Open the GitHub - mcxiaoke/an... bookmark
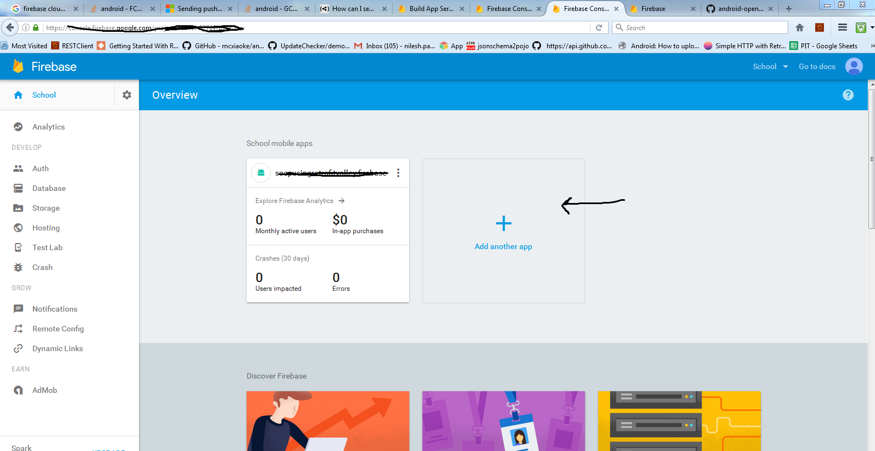This screenshot has height=451, width=875. click(x=223, y=46)
